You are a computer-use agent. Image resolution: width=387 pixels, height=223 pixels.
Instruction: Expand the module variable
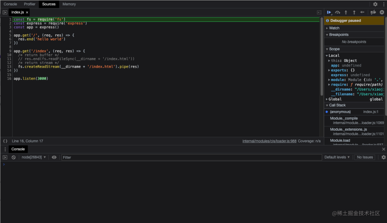click(329, 80)
